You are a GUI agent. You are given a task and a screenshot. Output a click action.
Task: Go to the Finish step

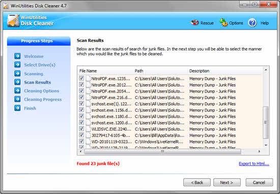click(30, 108)
